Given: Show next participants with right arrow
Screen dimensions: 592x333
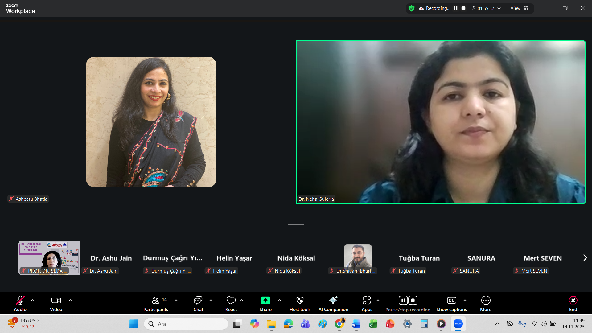Looking at the screenshot, I should 585,258.
